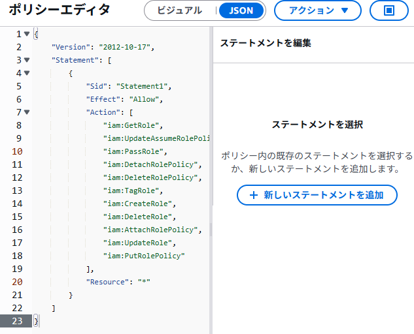Click the "Allow" value
414x334 pixels.
144,99
